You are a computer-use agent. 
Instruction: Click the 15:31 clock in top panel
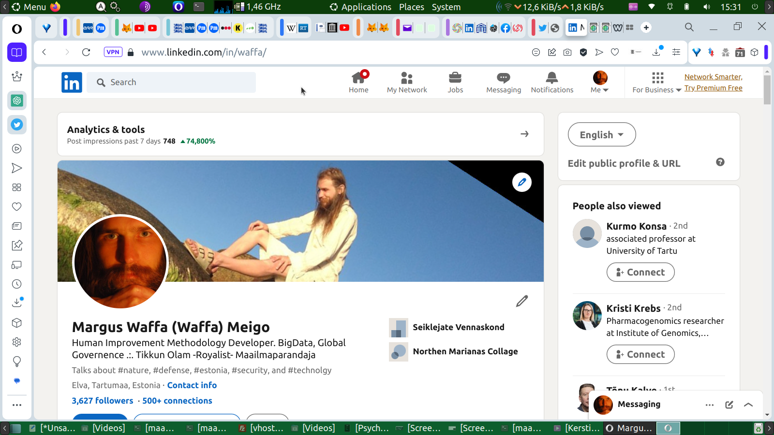point(730,7)
